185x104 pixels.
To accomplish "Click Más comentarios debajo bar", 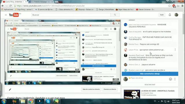I will (150, 74).
